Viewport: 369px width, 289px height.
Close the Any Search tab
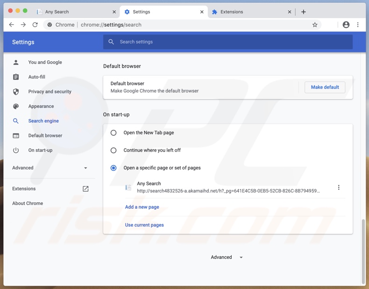pyautogui.click(x=114, y=12)
